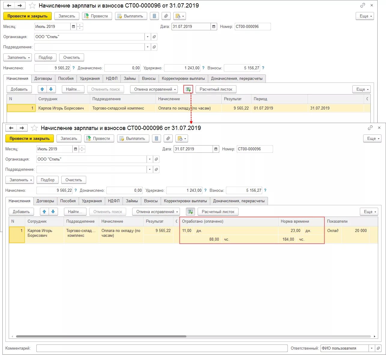Move row up arrow in lower window
386x355 pixels.
click(x=44, y=212)
